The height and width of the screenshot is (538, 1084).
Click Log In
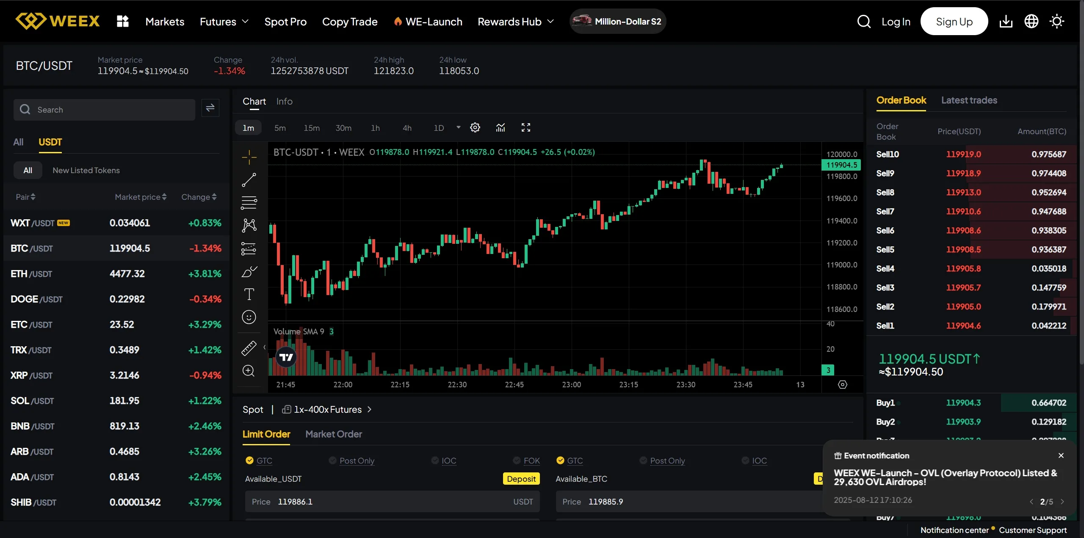click(896, 22)
